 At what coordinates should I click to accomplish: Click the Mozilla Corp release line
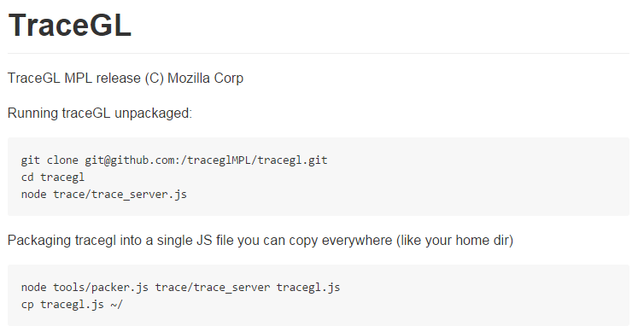point(126,78)
